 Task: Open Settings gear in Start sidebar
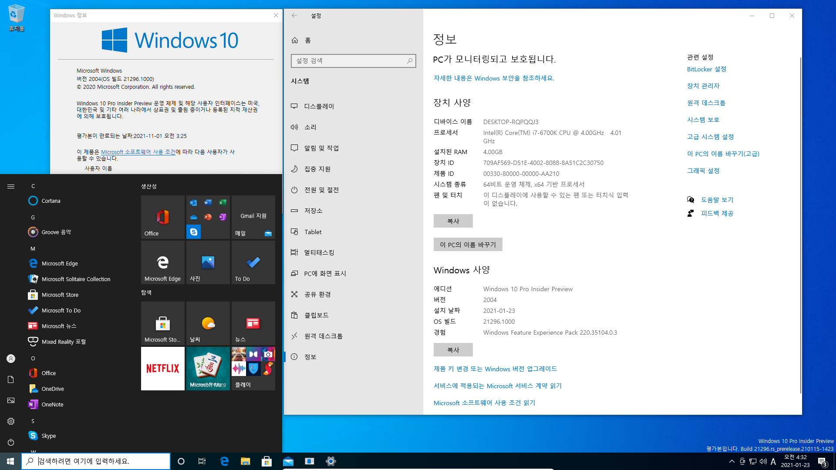coord(11,421)
